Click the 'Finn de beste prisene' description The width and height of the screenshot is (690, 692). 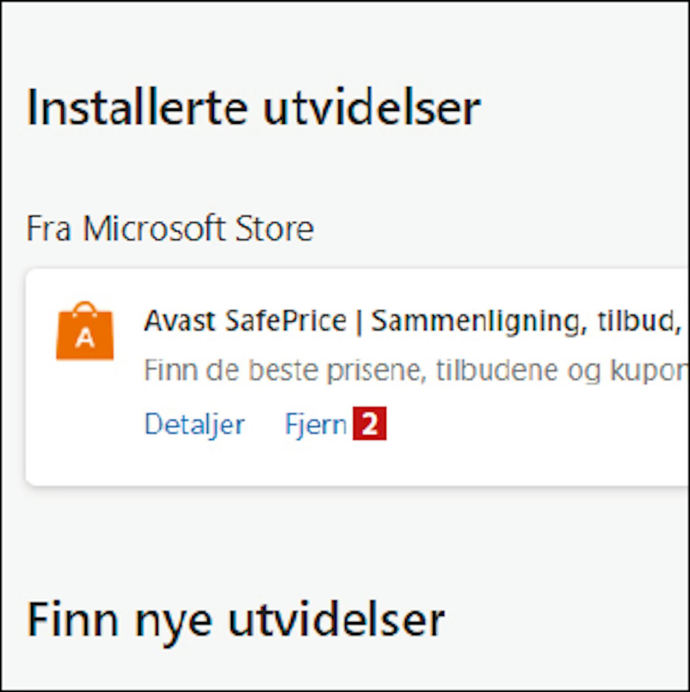[416, 370]
